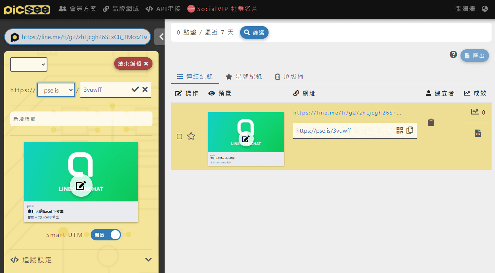Open SocialVIP 社群名片
The height and width of the screenshot is (273, 495).
click(222, 9)
